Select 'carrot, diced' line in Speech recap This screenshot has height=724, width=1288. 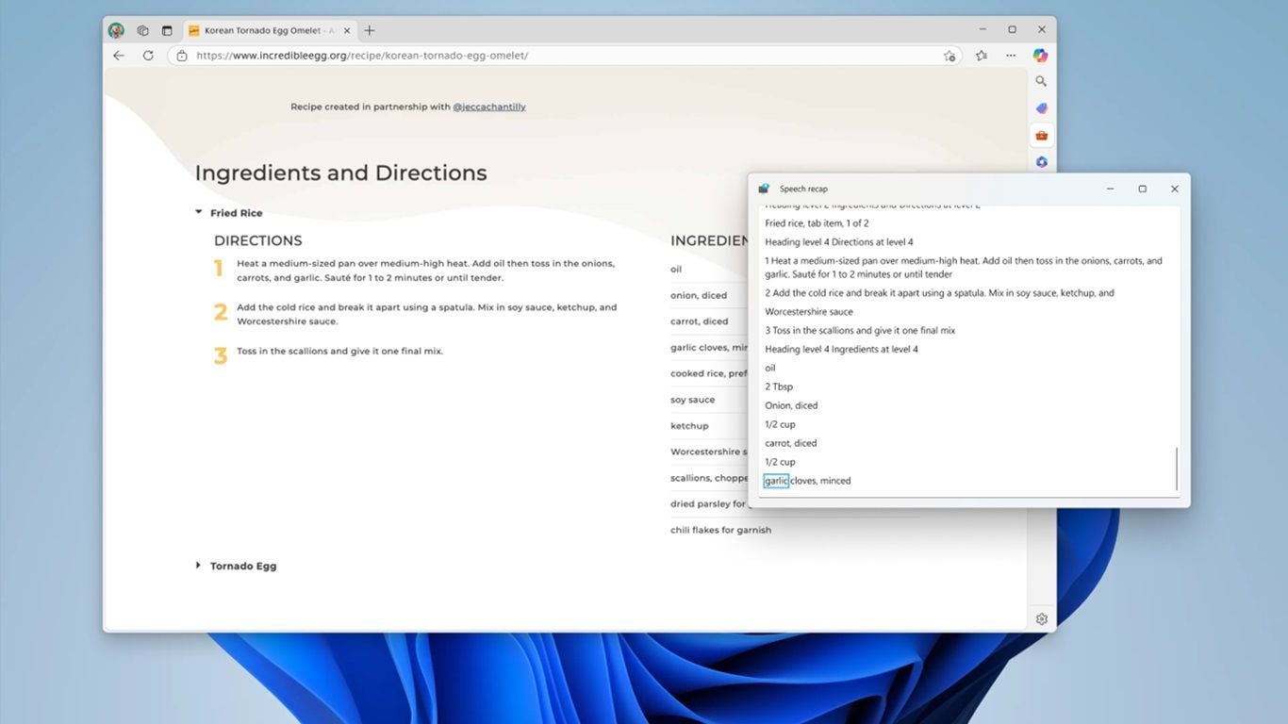coord(790,443)
